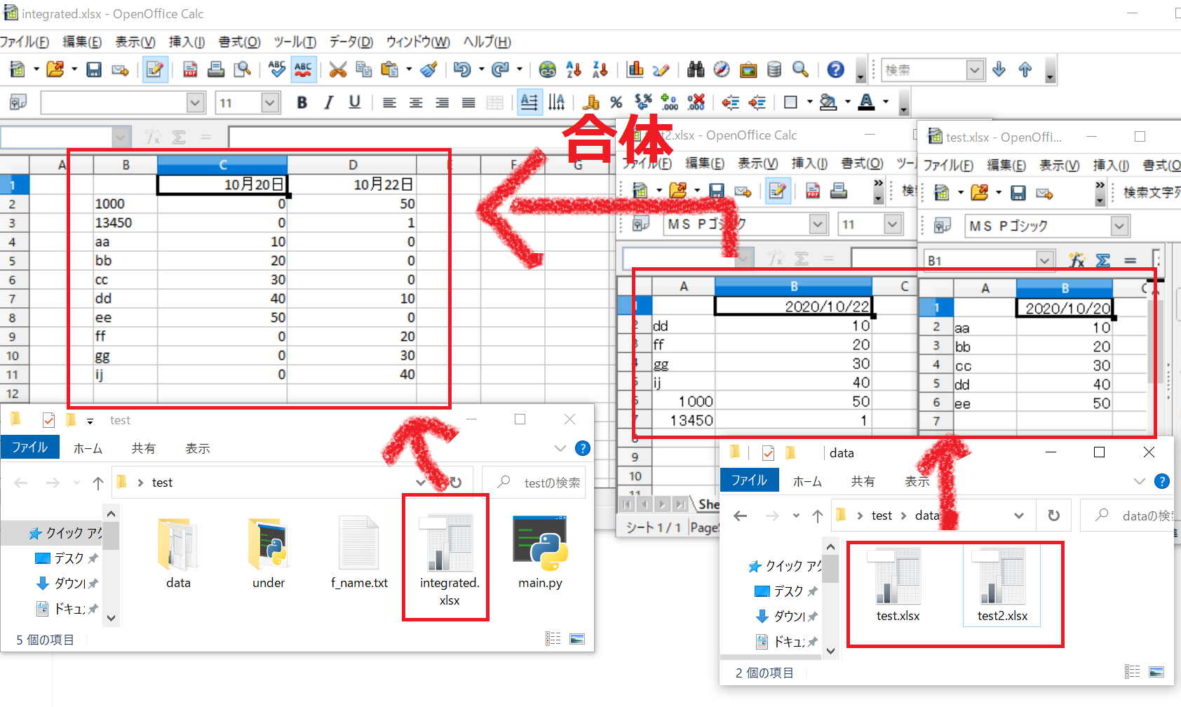Open the 書式(O) menu in main window
This screenshot has height=707, width=1181.
[x=239, y=42]
